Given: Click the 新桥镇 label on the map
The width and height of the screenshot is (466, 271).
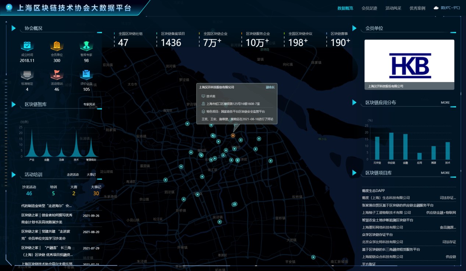Looking at the screenshot, I should [181, 210].
